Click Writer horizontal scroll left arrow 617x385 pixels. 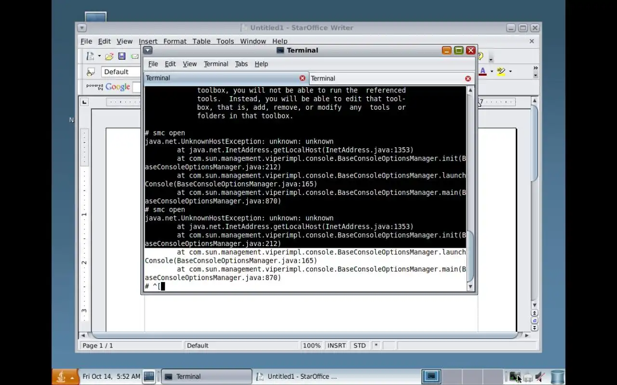click(83, 335)
